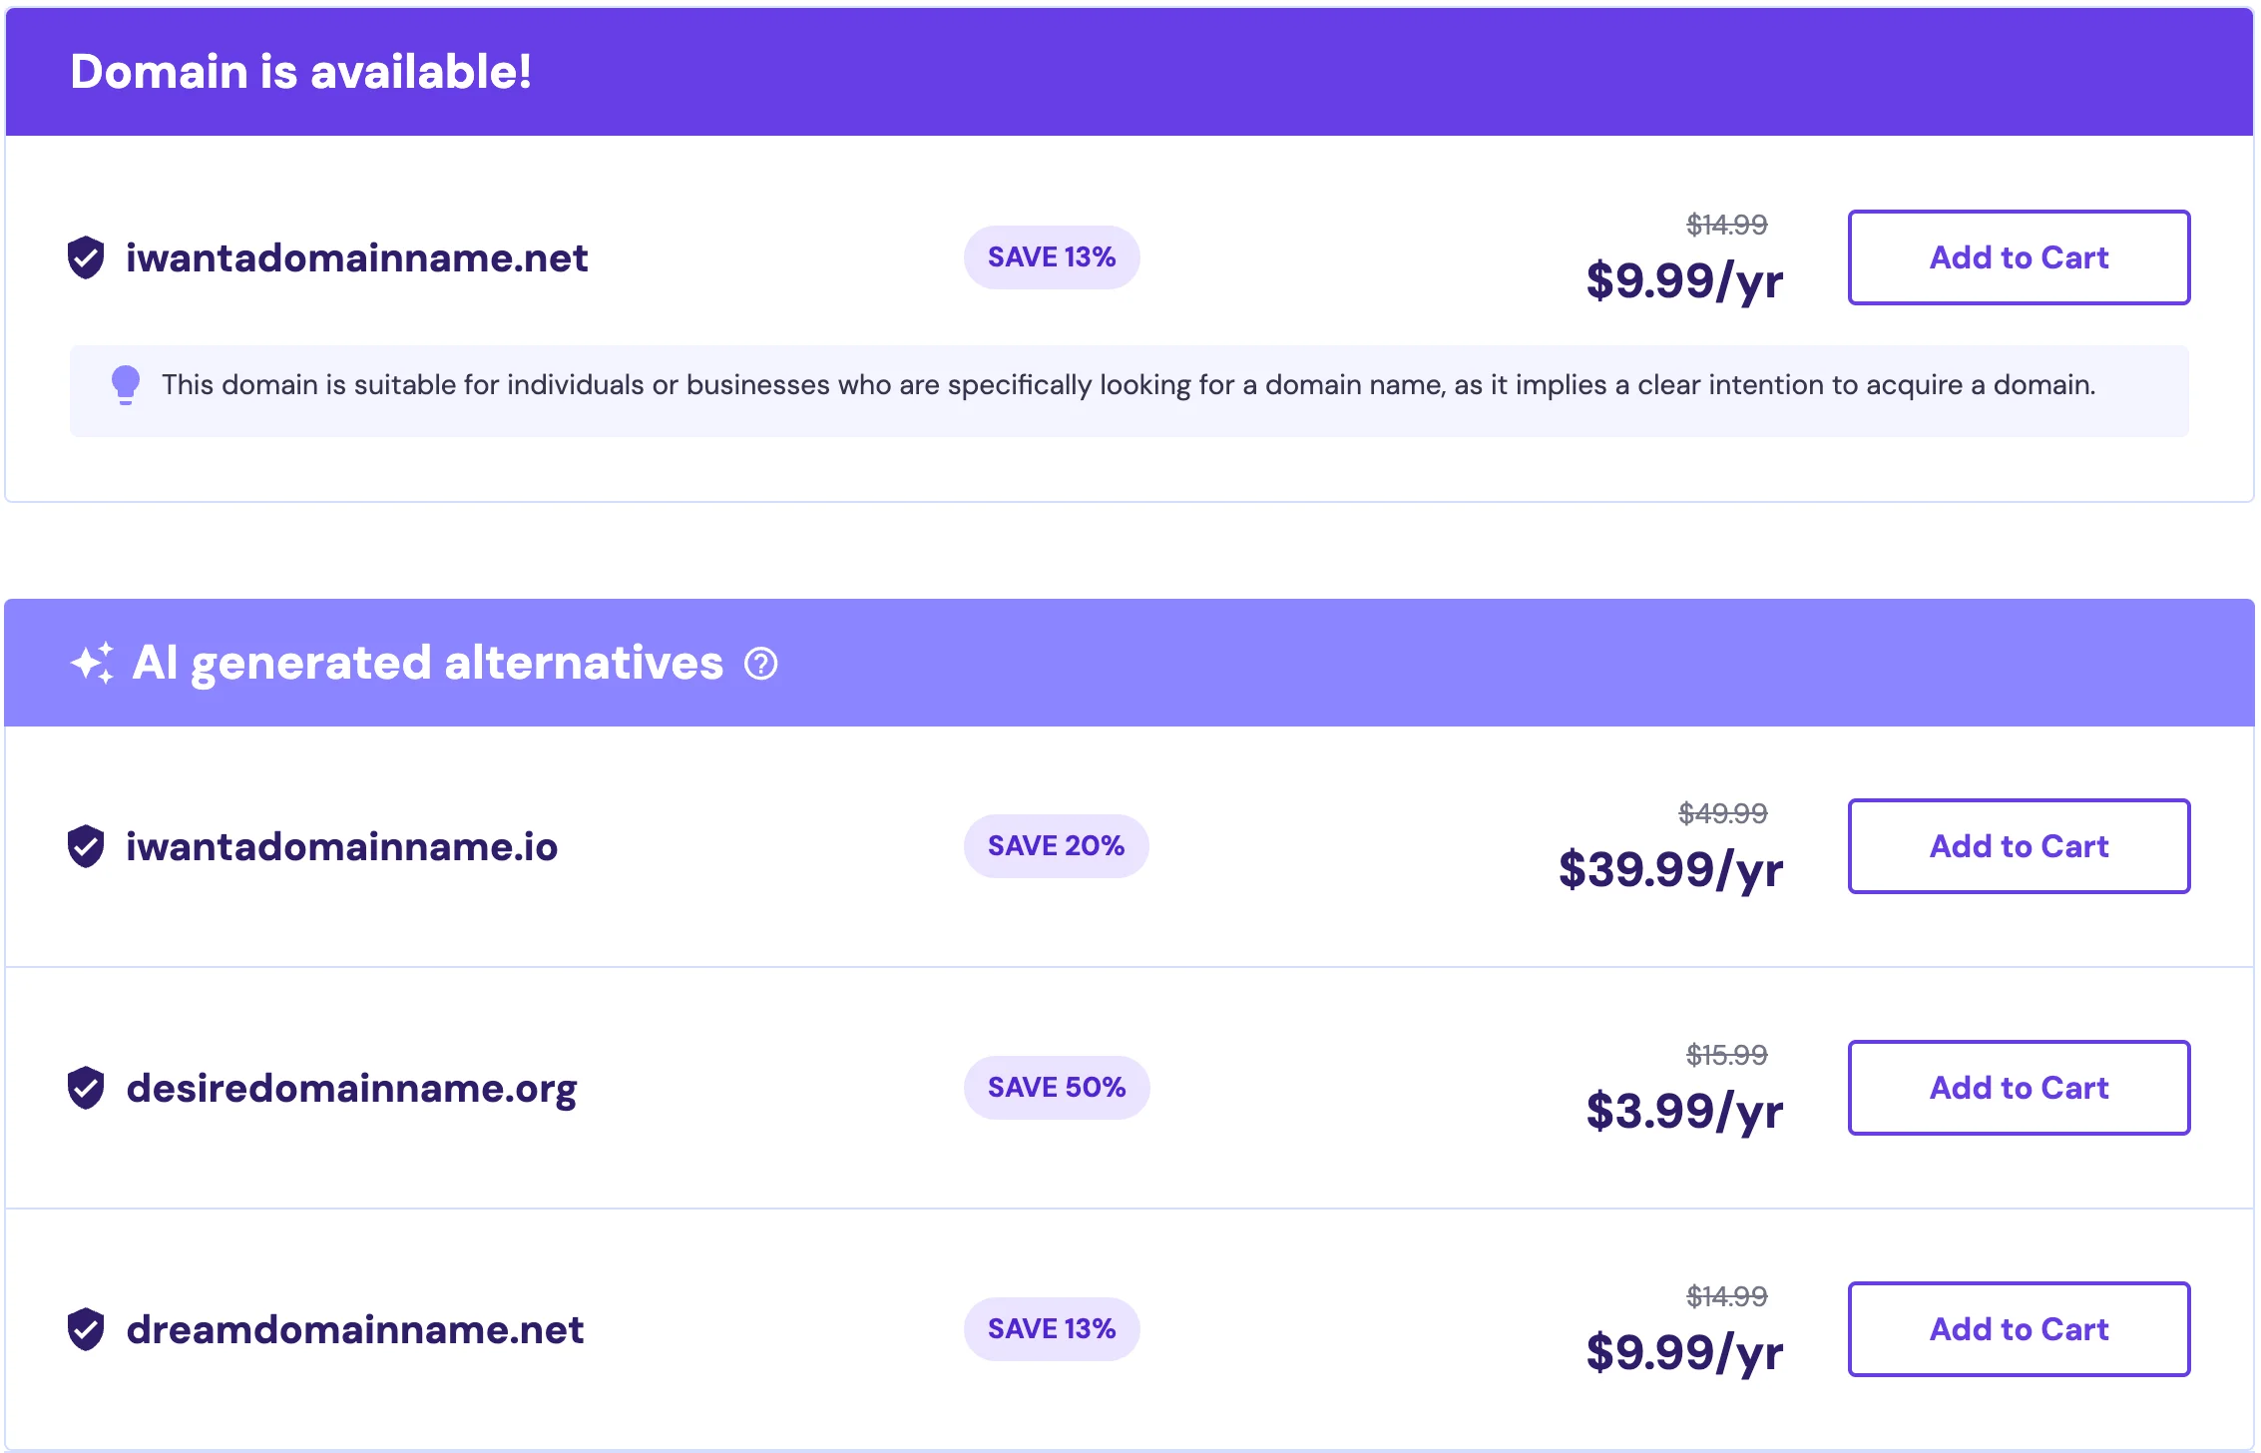Select the iwantadomainname.io domain name

341,846
